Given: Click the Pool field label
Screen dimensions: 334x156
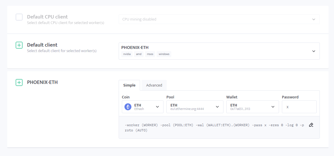Looking at the screenshot, I should [170, 97].
